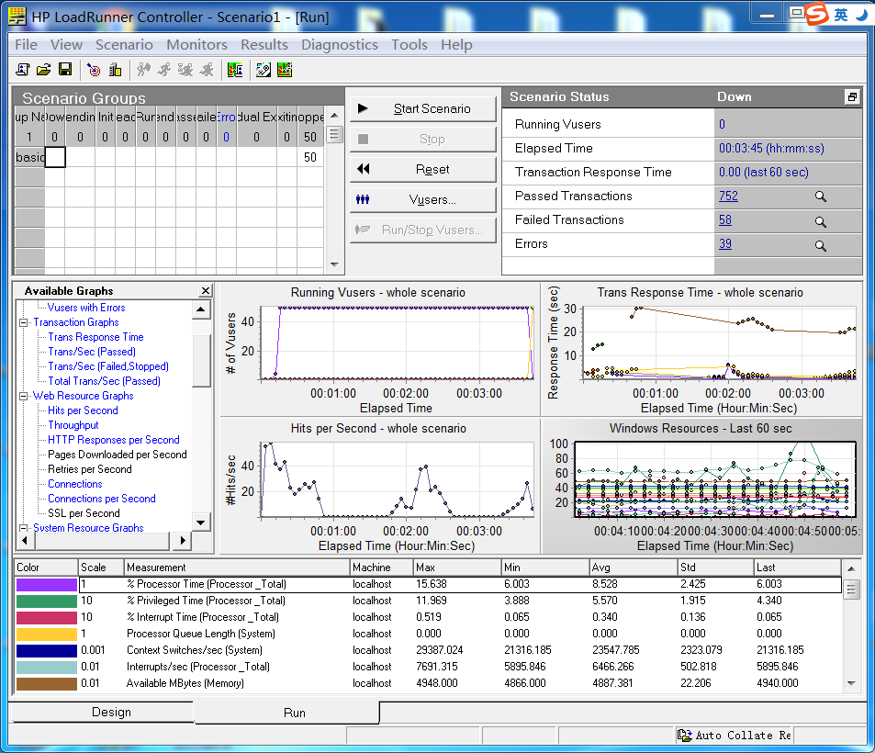Click the graph monitor toolbar icon left of separator
Image resolution: width=875 pixels, height=753 pixels.
pos(235,70)
